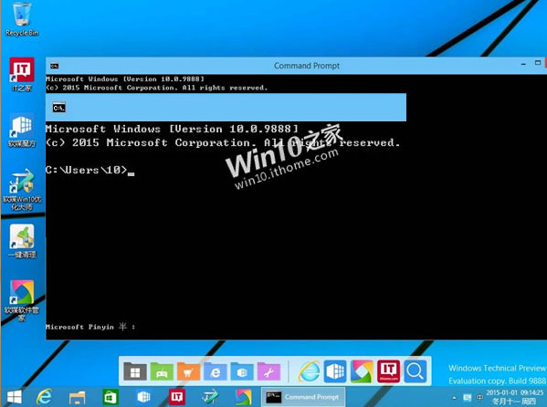
Task: Click the date and time clock in tray
Action: [x=514, y=397]
